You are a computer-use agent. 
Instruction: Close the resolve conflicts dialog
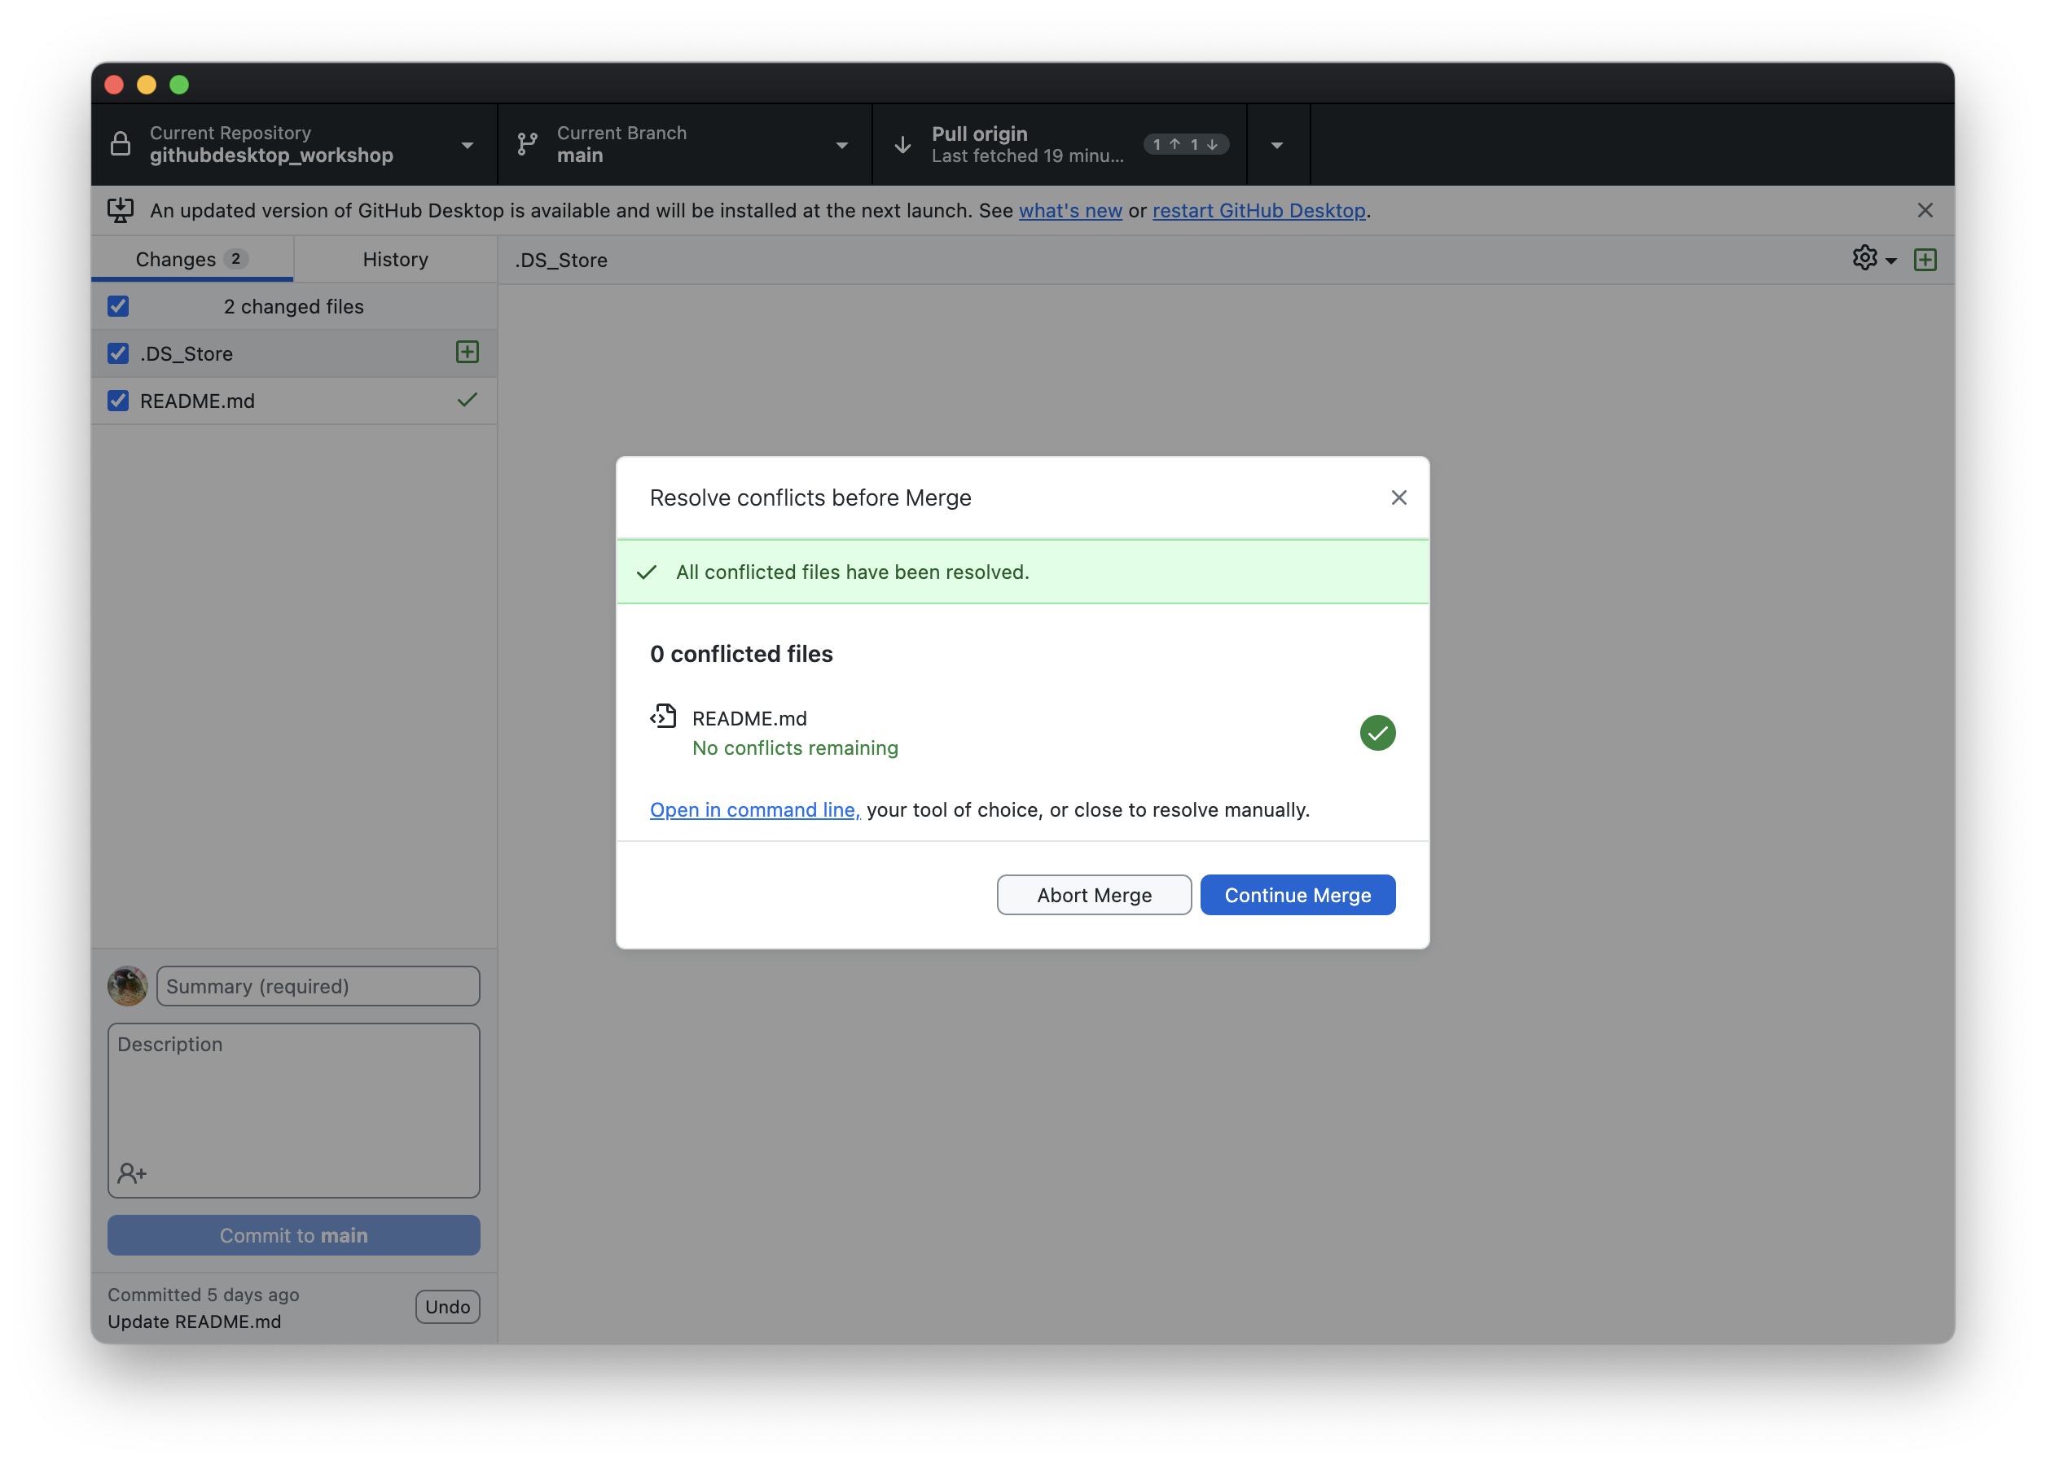(1399, 497)
